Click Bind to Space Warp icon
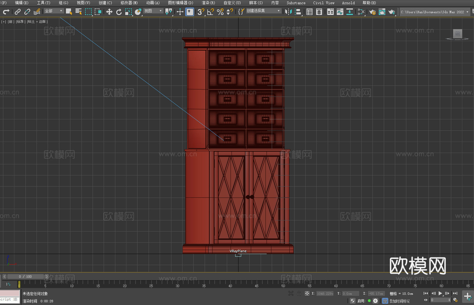The height and width of the screenshot is (305, 474). pyautogui.click(x=37, y=12)
